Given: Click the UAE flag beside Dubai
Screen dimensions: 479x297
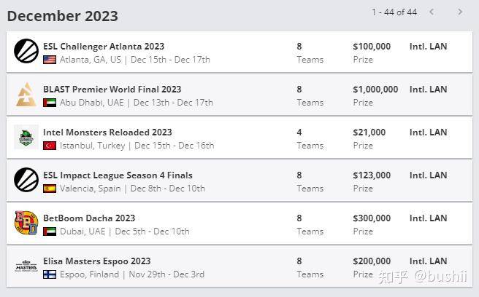Looking at the screenshot, I should tap(50, 231).
